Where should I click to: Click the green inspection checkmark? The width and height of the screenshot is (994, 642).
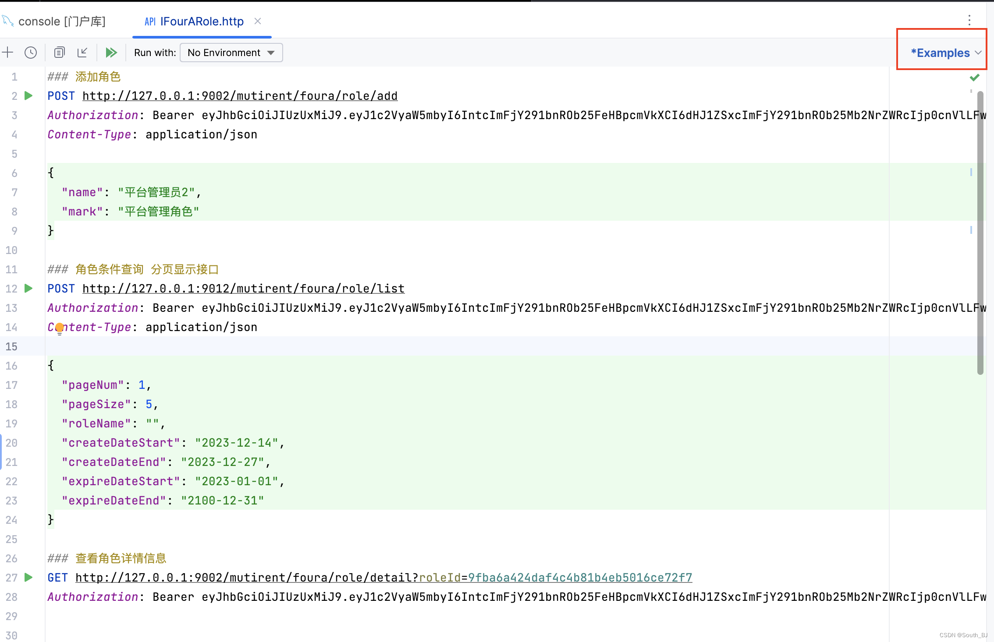coord(974,78)
